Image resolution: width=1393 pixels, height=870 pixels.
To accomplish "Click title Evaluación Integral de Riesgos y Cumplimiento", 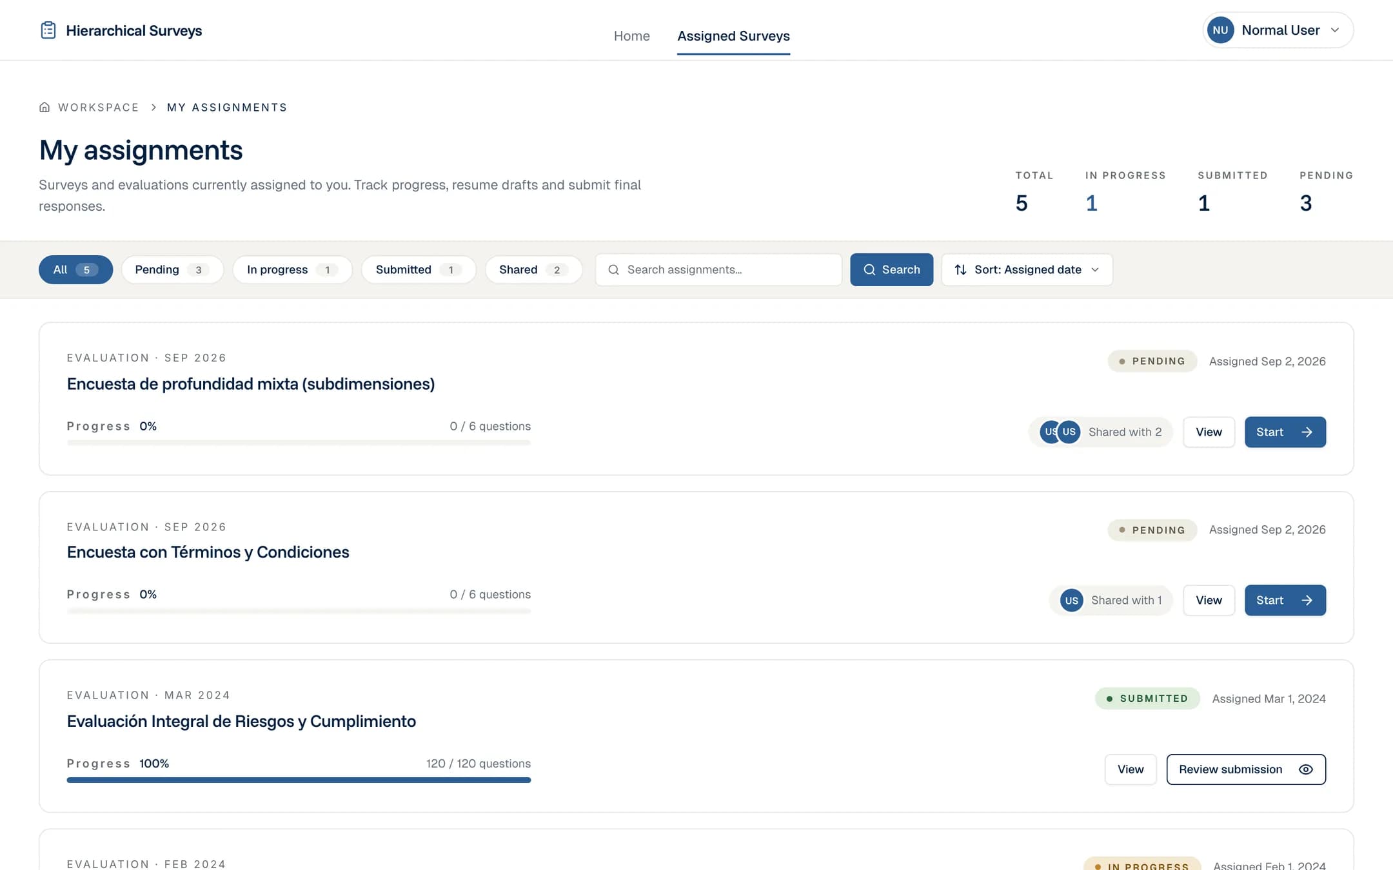I will coord(241,721).
